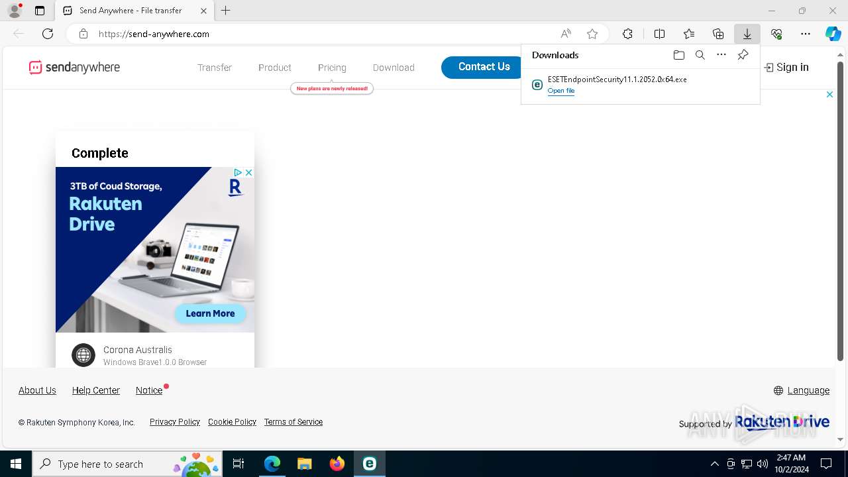Close the Send Anywhere tab
Image resolution: width=848 pixels, height=477 pixels.
(x=203, y=11)
